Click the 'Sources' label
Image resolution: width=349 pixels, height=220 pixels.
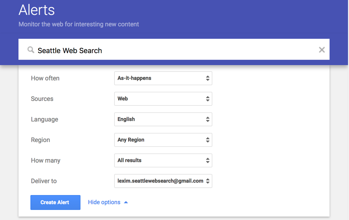coord(42,99)
